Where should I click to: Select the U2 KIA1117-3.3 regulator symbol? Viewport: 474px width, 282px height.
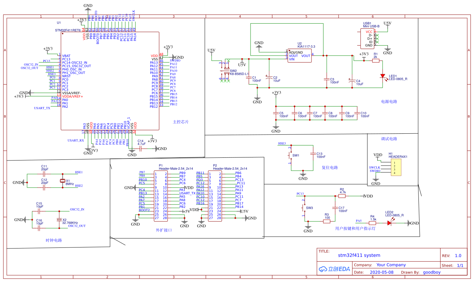[x=299, y=56]
